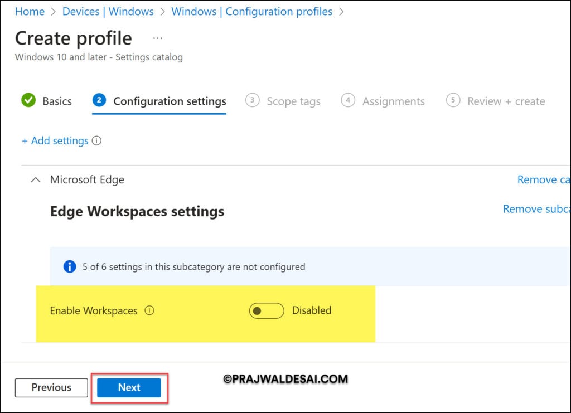
Task: Click the 'Windows 10 and later' subtitle
Action: pyautogui.click(x=99, y=57)
